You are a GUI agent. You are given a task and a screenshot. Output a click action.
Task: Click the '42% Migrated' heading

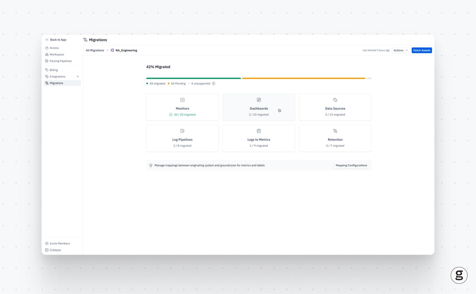(x=158, y=67)
